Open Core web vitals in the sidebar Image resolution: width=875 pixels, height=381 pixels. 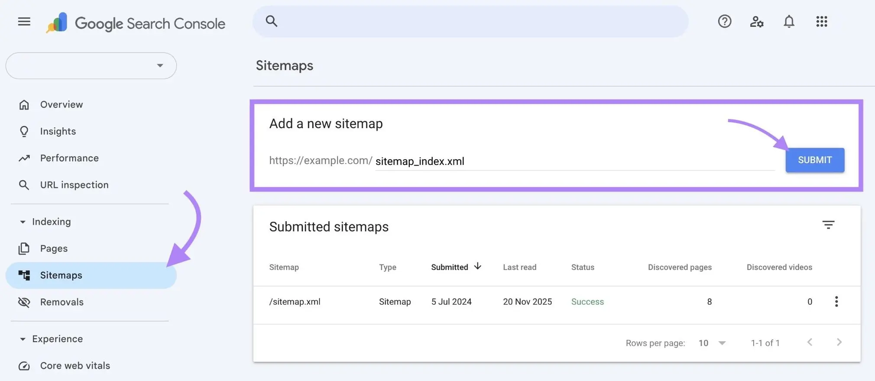point(91,366)
